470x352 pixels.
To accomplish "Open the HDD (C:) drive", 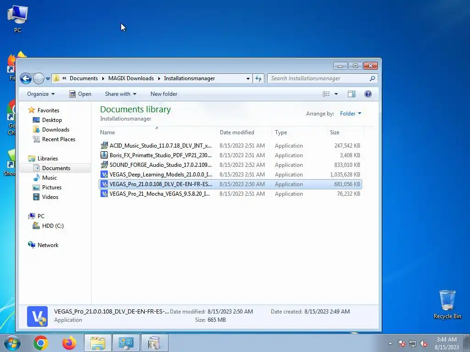I will (53, 225).
